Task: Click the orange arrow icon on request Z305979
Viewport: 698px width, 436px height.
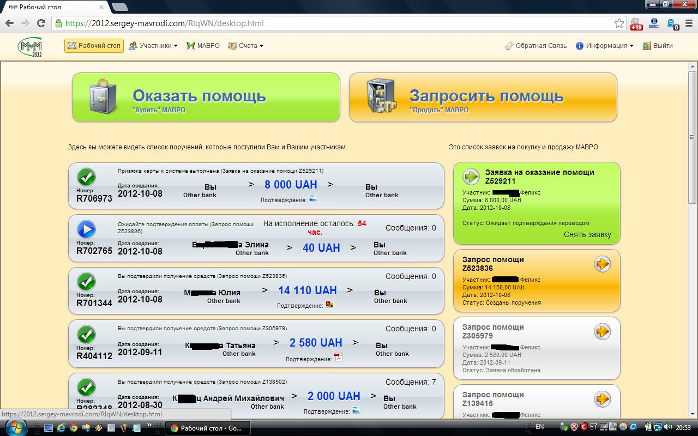Action: coord(602,331)
